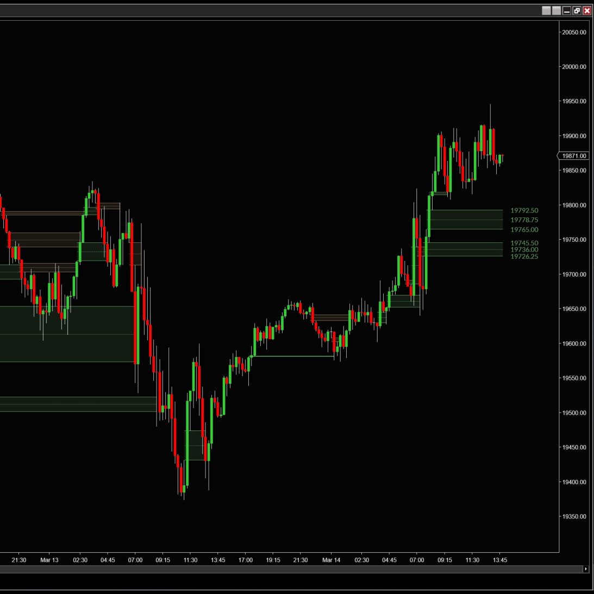594x594 pixels.
Task: Minimize the chart window
Action: click(567, 11)
